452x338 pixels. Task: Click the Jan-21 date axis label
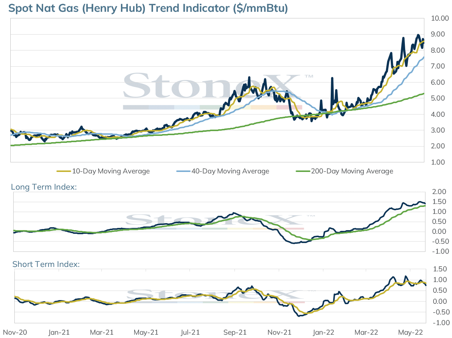59,332
